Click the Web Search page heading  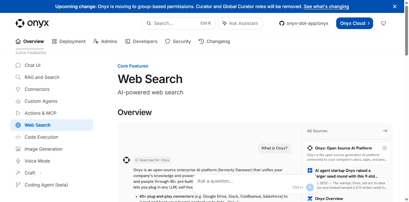pos(150,79)
